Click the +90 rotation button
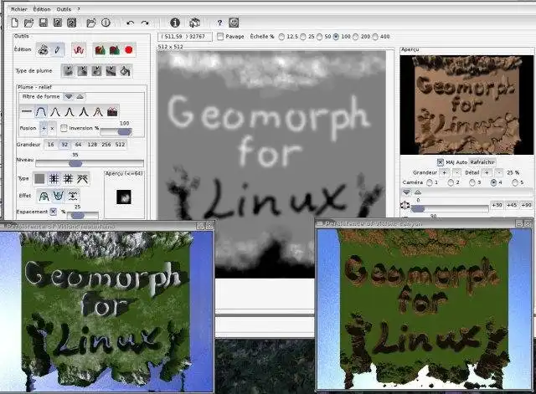The image size is (536, 394). (x=526, y=205)
